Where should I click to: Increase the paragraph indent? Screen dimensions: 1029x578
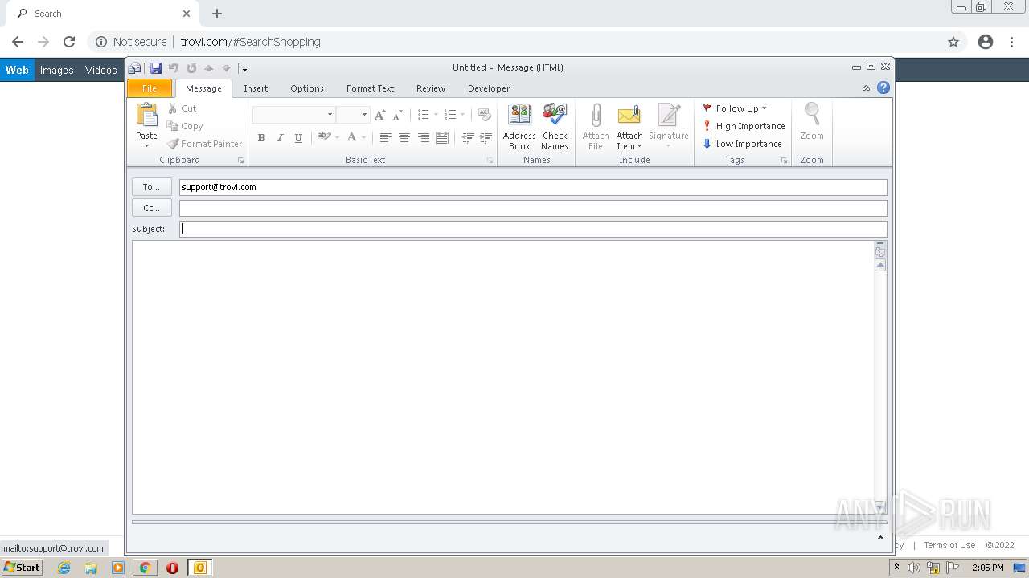pos(486,138)
